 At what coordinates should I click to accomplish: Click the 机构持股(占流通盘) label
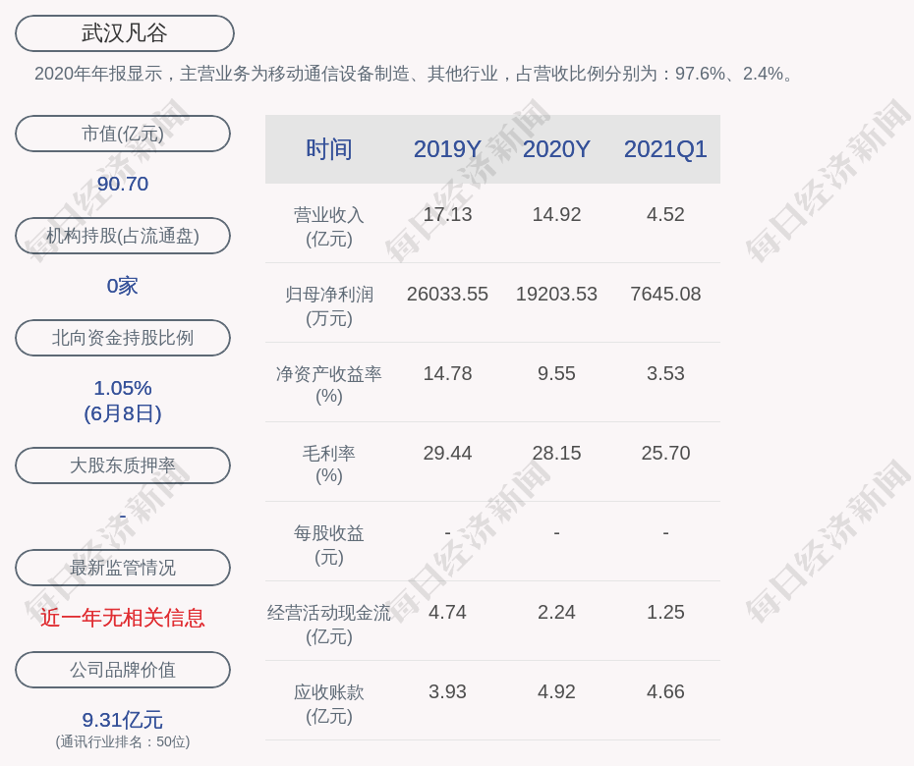(x=123, y=236)
